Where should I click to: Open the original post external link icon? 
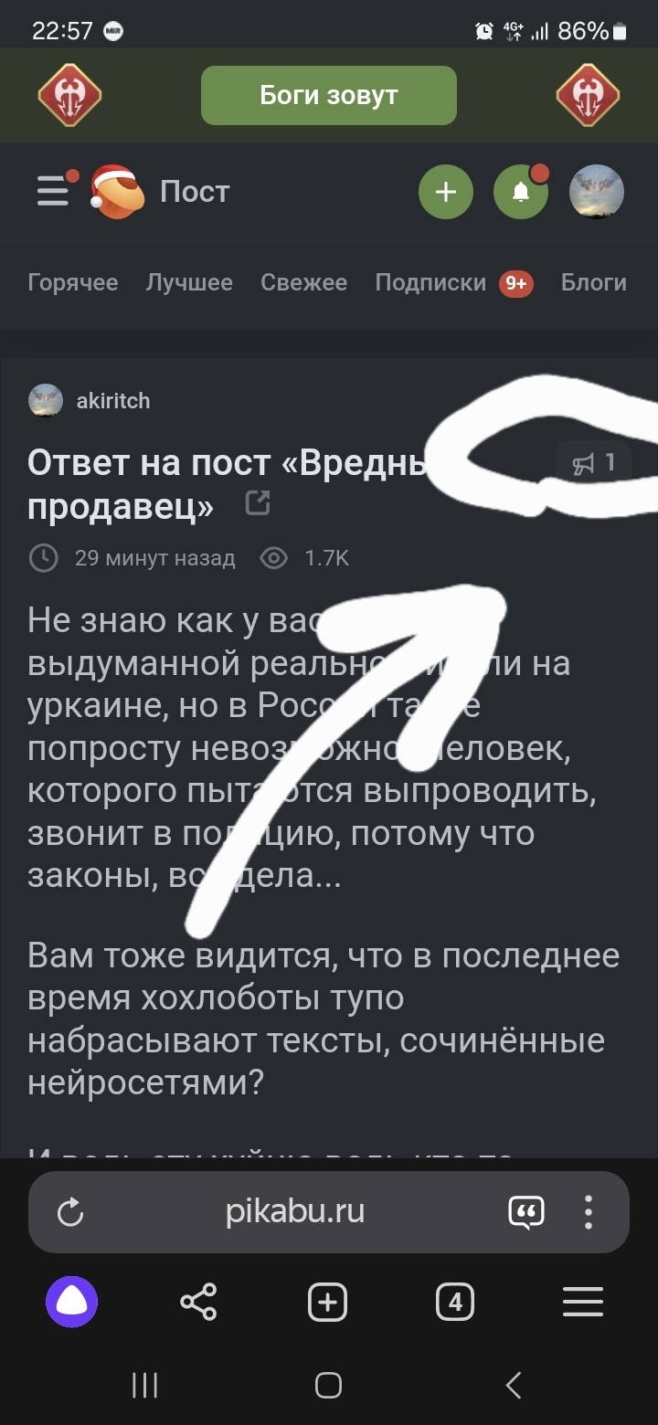tap(259, 502)
